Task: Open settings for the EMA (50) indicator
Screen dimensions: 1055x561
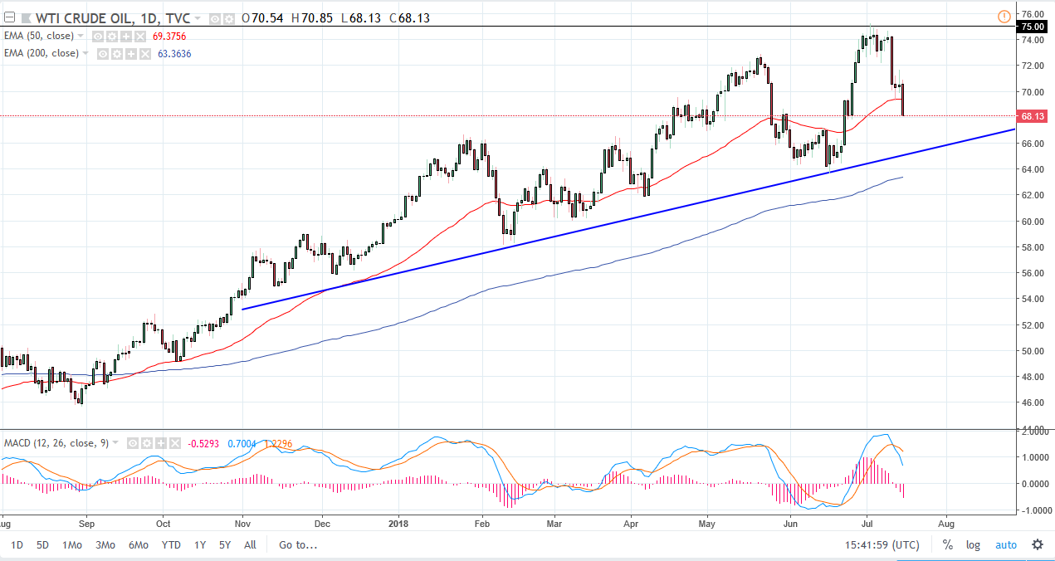Action: tap(111, 36)
